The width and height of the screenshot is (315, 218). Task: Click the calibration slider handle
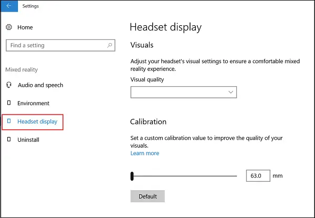point(132,176)
